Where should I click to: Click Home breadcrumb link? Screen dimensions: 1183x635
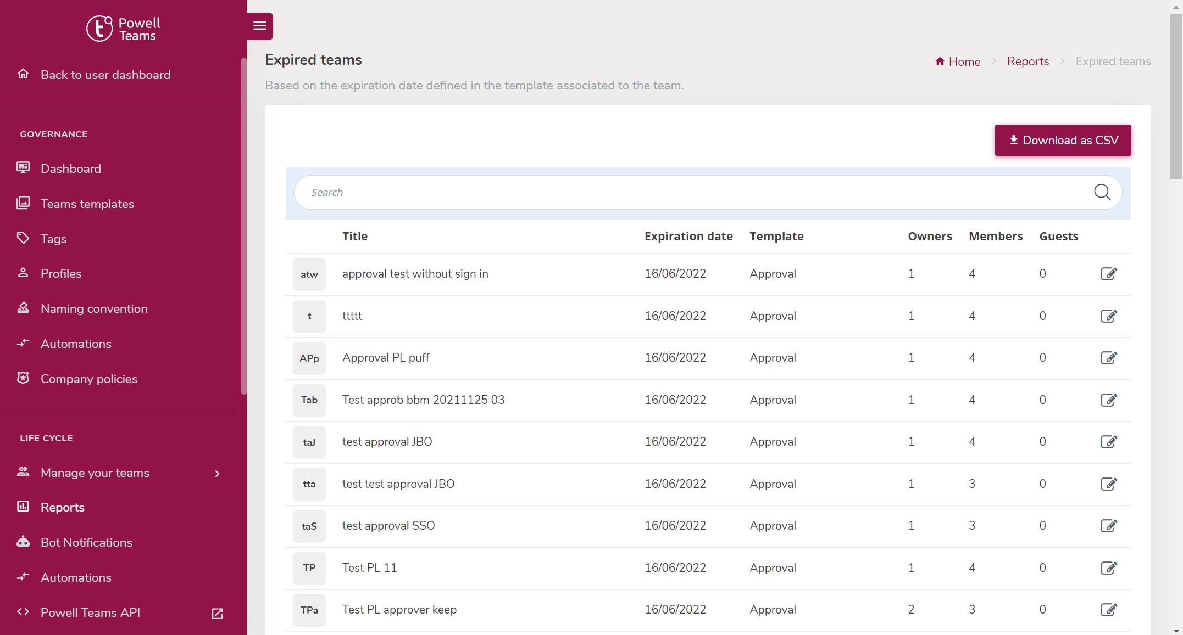pyautogui.click(x=964, y=61)
